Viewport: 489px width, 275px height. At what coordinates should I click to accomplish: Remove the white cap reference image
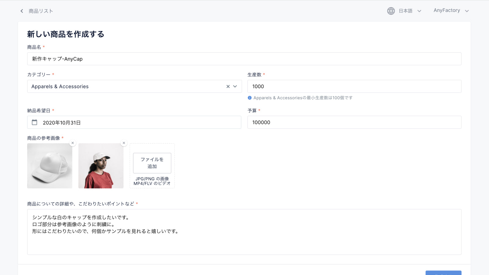coord(73,143)
